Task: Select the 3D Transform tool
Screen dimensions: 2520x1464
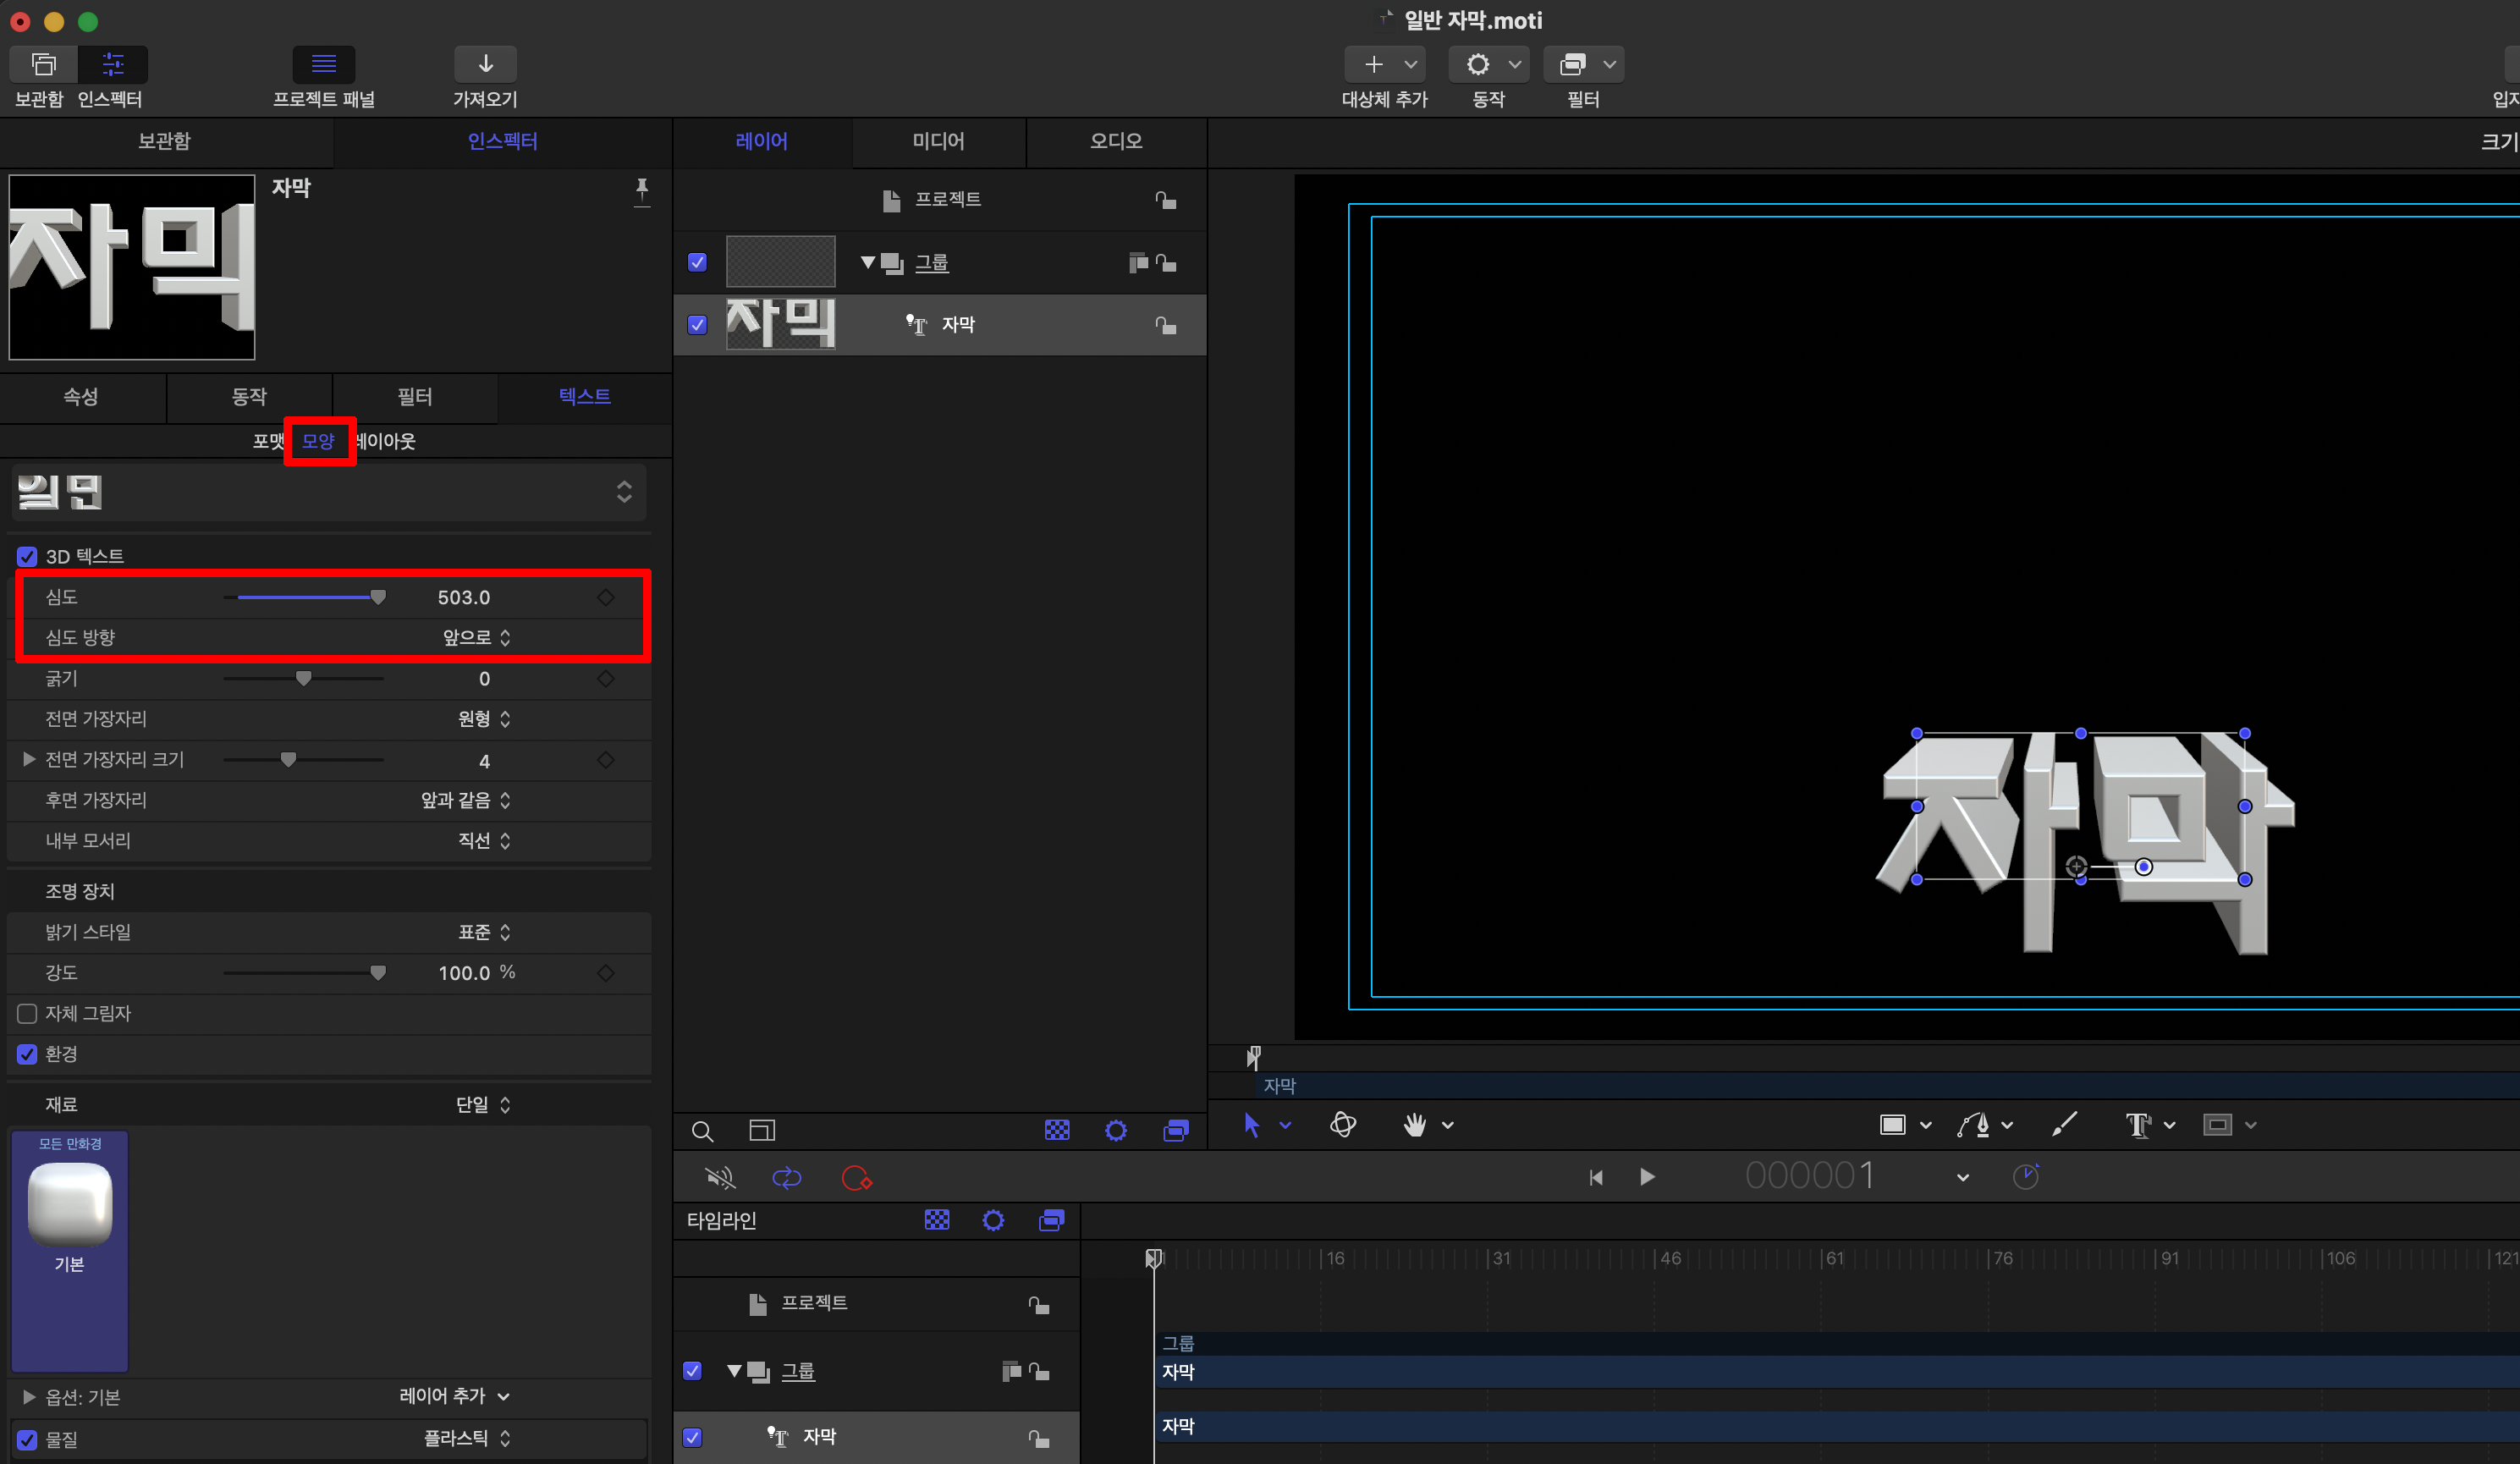Action: (1343, 1125)
